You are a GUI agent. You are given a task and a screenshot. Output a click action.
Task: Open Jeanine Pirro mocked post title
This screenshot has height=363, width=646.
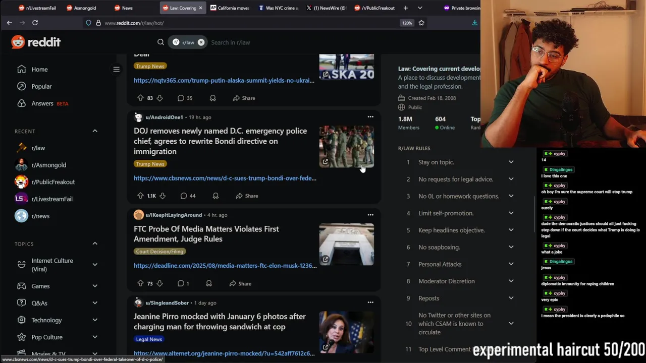pos(220,322)
